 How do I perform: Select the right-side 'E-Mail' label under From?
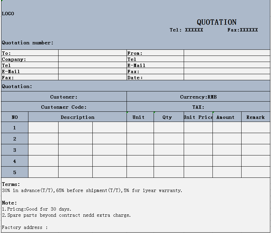coord(155,65)
